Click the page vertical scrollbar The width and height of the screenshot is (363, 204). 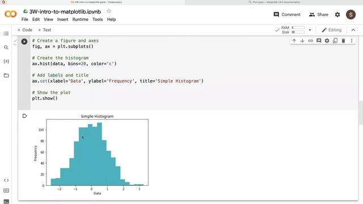click(361, 113)
